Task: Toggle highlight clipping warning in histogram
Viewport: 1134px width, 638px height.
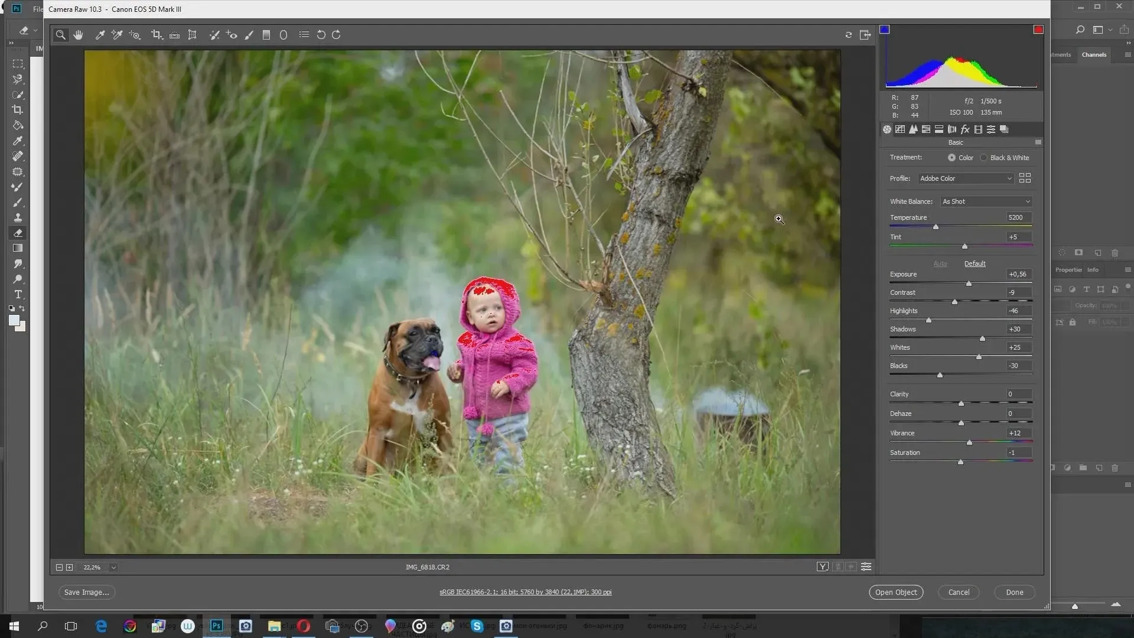Action: click(1038, 30)
